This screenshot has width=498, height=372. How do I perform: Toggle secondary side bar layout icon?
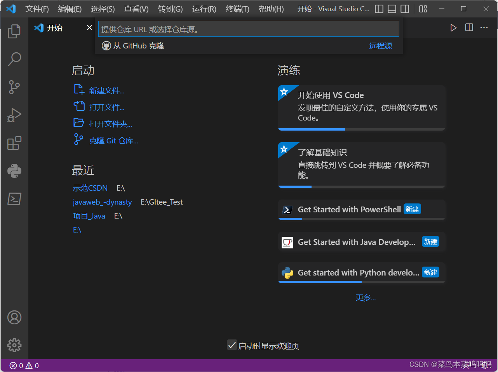[x=405, y=9]
